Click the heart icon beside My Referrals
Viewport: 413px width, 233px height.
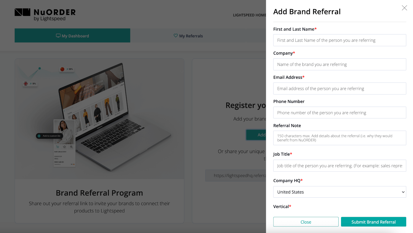[176, 36]
